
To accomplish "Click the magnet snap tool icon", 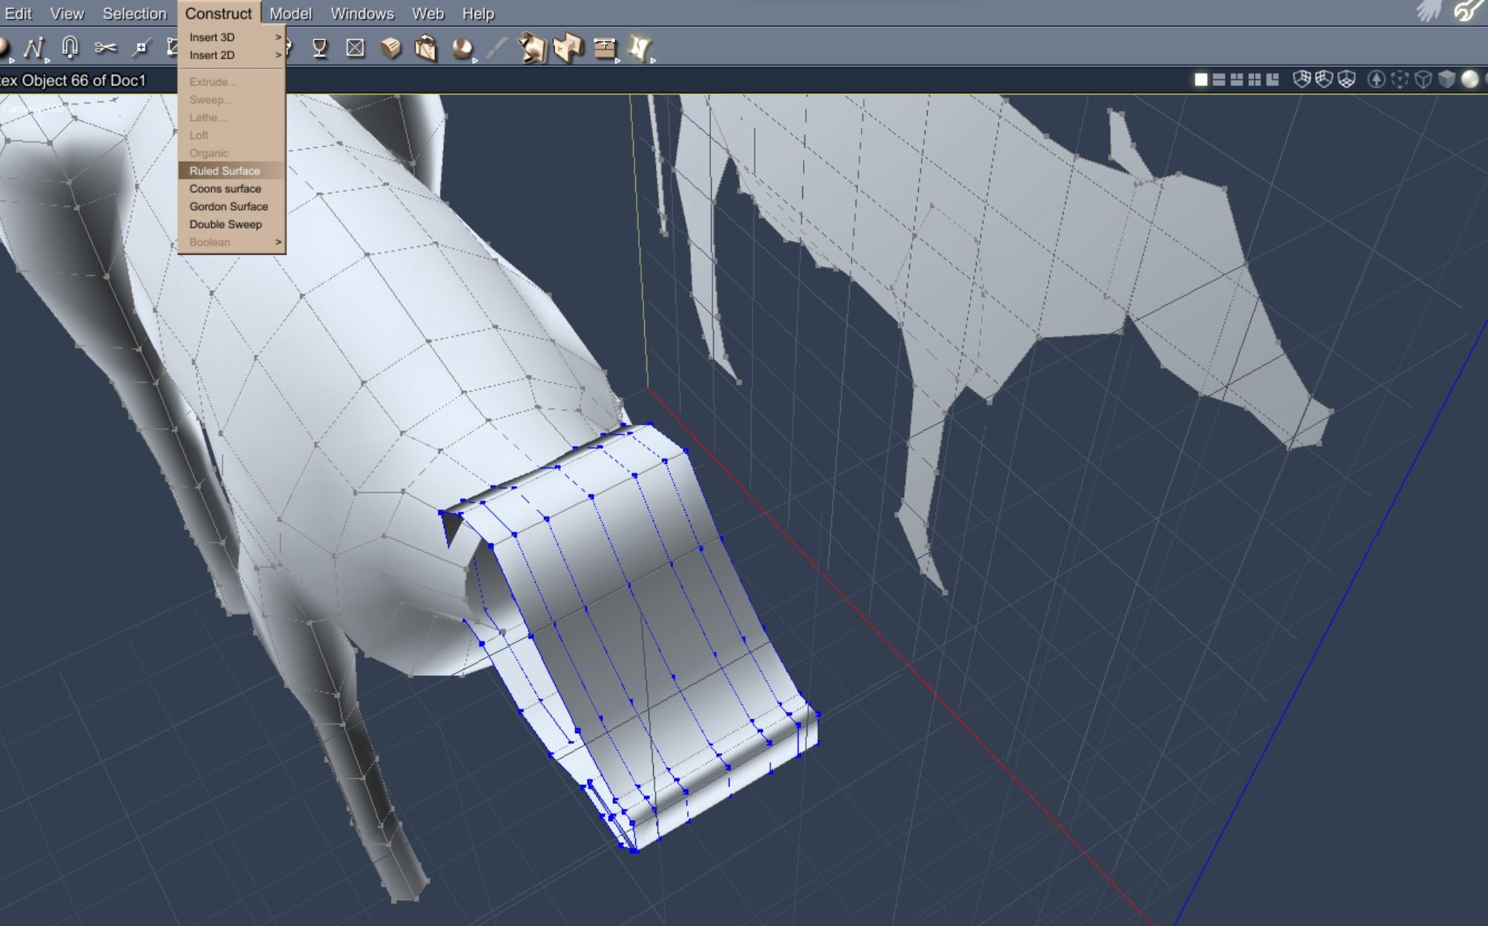I will (x=70, y=47).
